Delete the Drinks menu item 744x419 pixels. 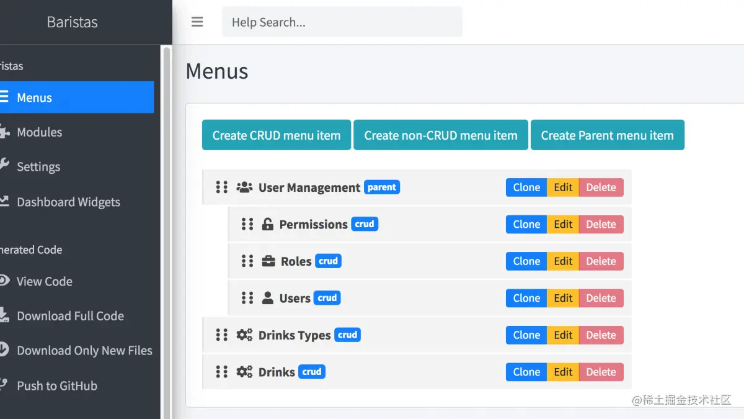coord(601,371)
